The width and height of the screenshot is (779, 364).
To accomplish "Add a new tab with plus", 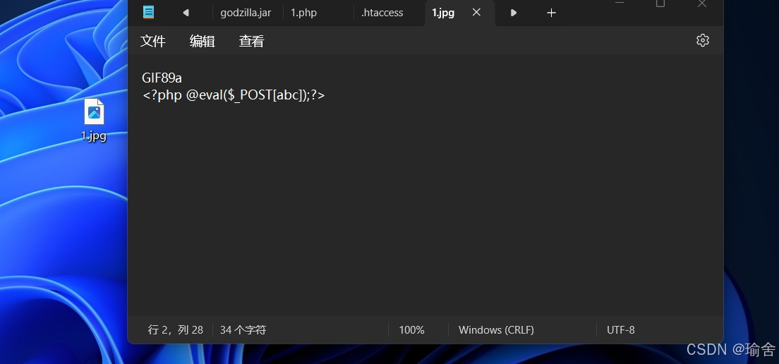I will point(551,13).
